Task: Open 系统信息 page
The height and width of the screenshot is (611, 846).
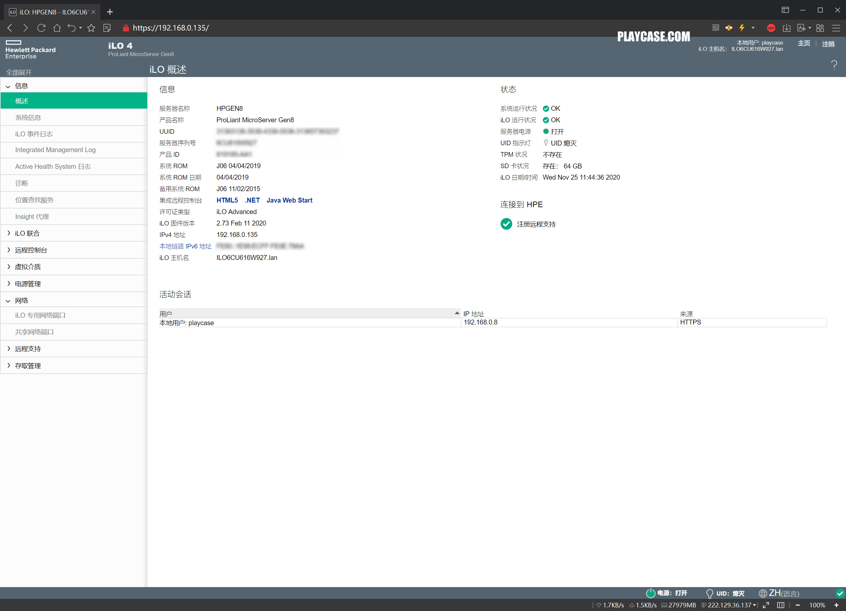Action: click(x=74, y=117)
